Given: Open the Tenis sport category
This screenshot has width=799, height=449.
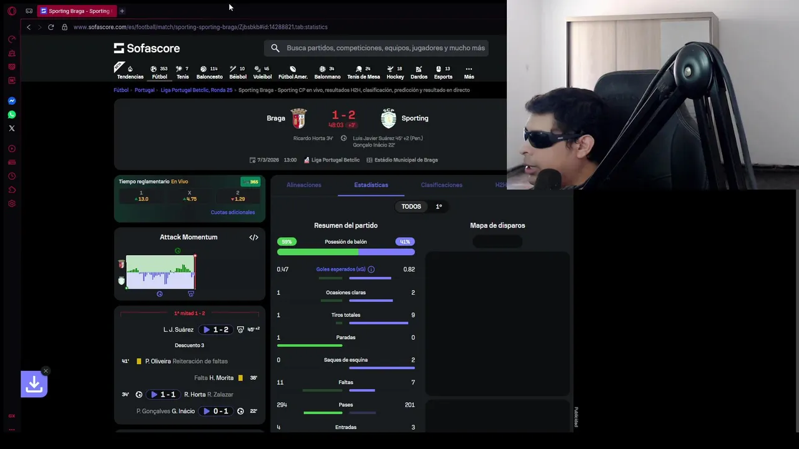Looking at the screenshot, I should [182, 72].
